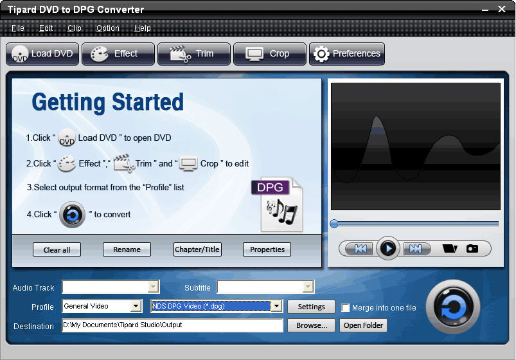Click the palette Effect icon in step 2
The width and height of the screenshot is (516, 360).
[x=67, y=163]
